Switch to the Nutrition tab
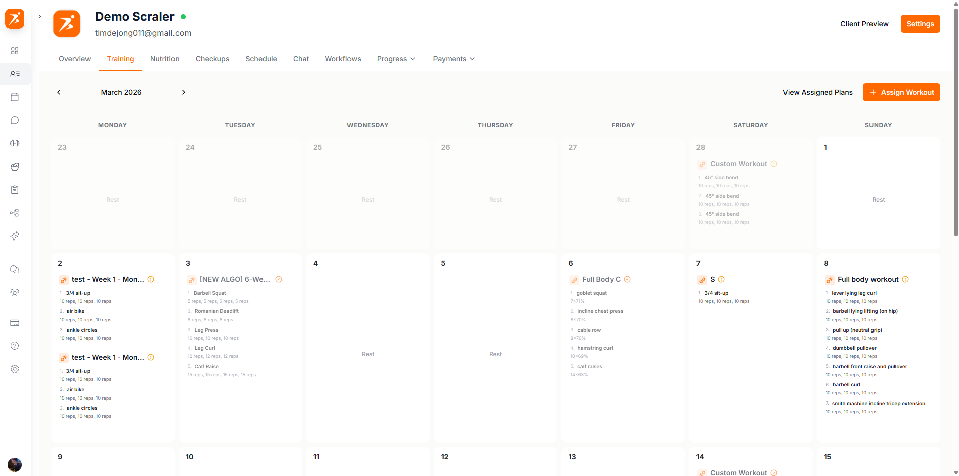The image size is (959, 476). [164, 59]
